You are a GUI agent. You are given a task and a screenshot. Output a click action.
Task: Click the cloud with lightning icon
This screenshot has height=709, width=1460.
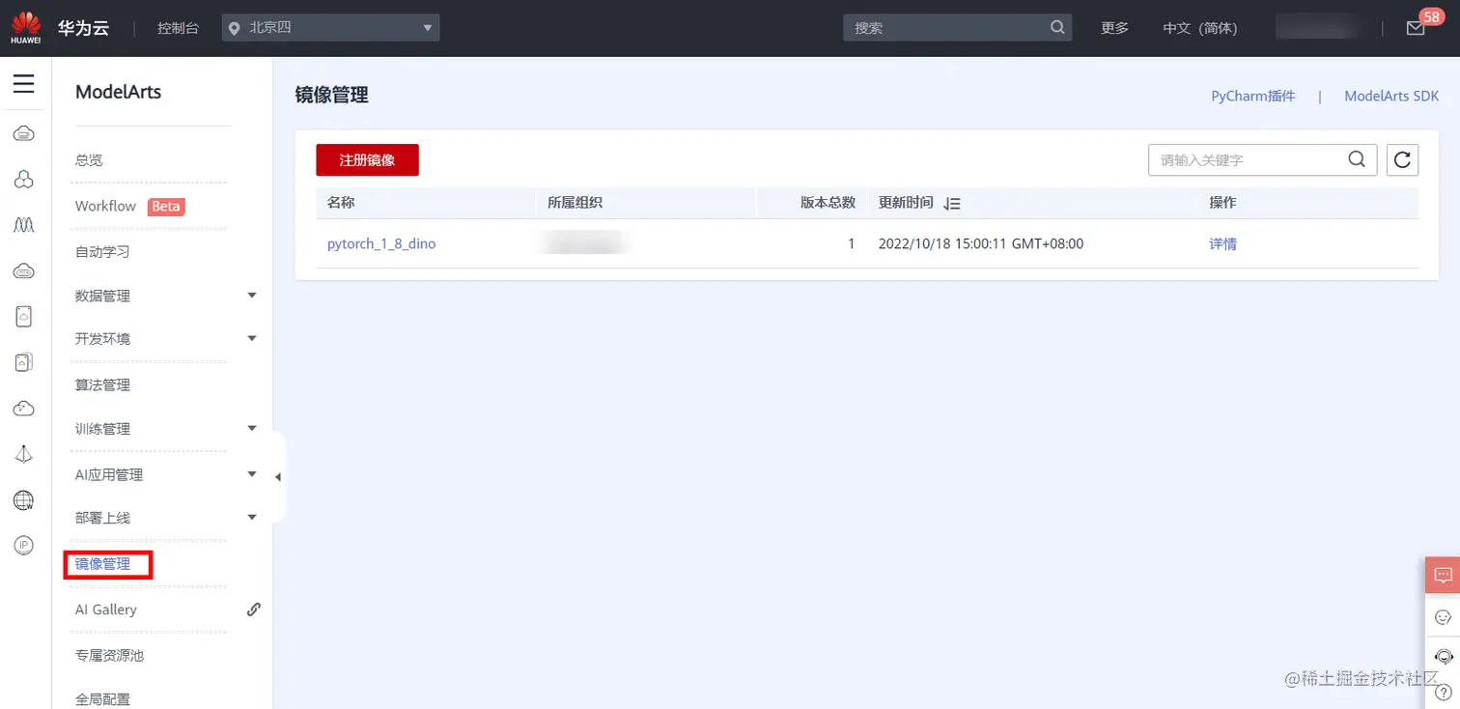point(24,409)
